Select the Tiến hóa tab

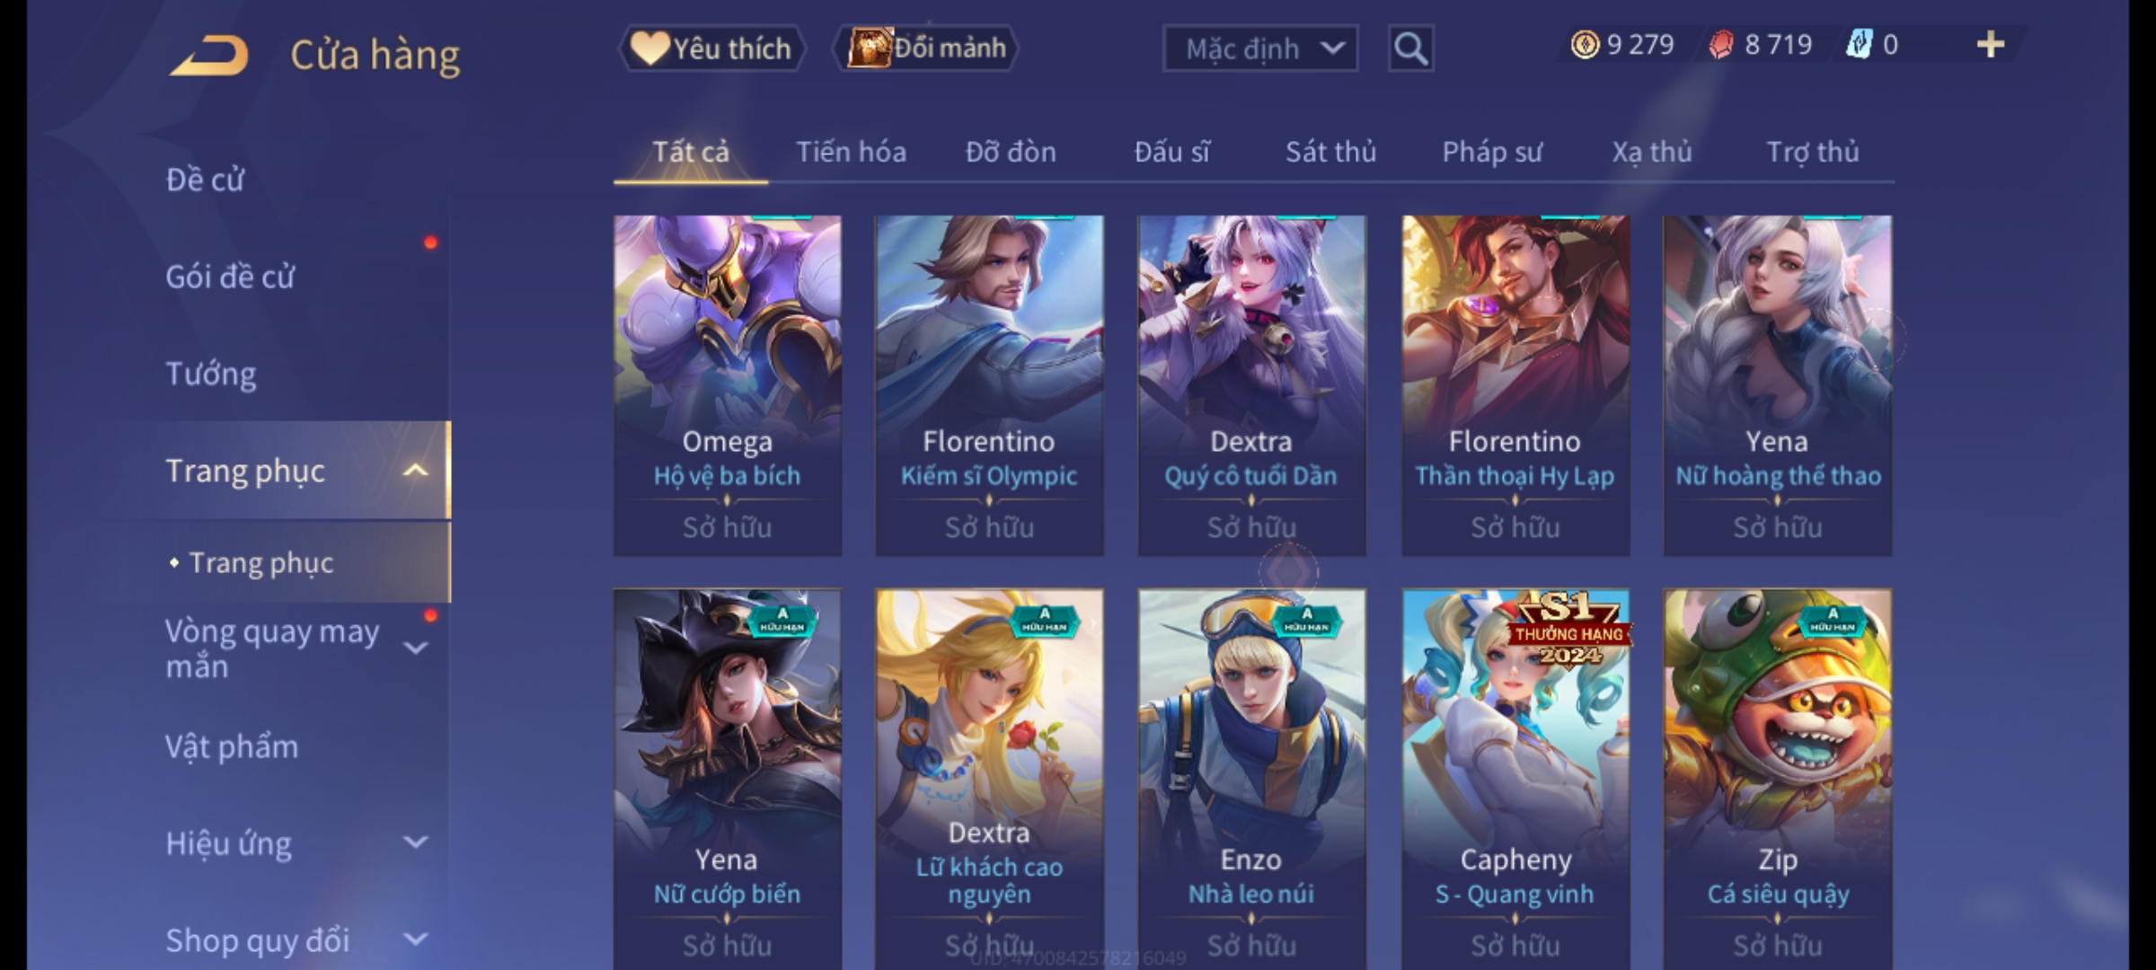coord(851,152)
